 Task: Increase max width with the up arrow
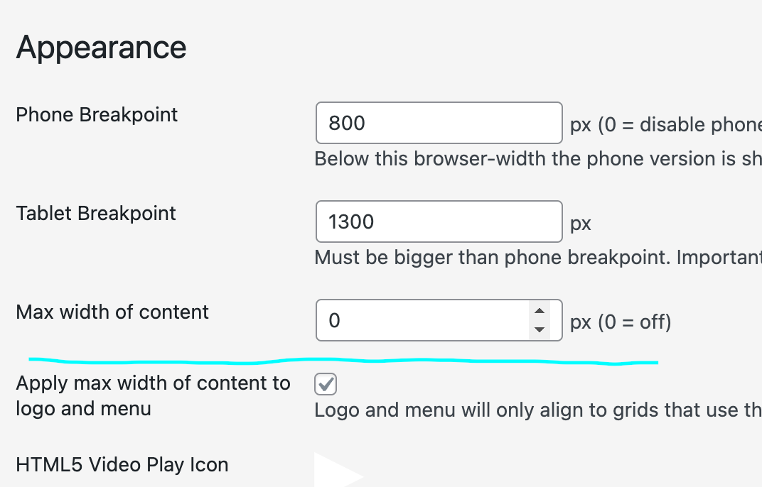coord(539,311)
